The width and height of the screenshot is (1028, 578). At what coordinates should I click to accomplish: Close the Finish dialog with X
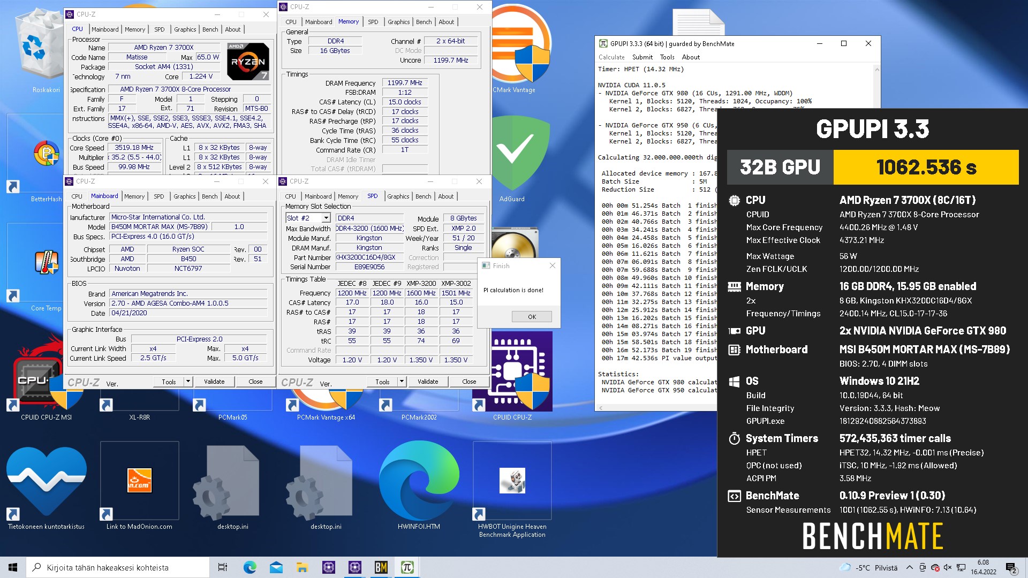click(553, 265)
